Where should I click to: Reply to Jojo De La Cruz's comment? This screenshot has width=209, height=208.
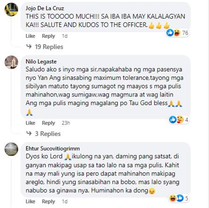coord(48,36)
